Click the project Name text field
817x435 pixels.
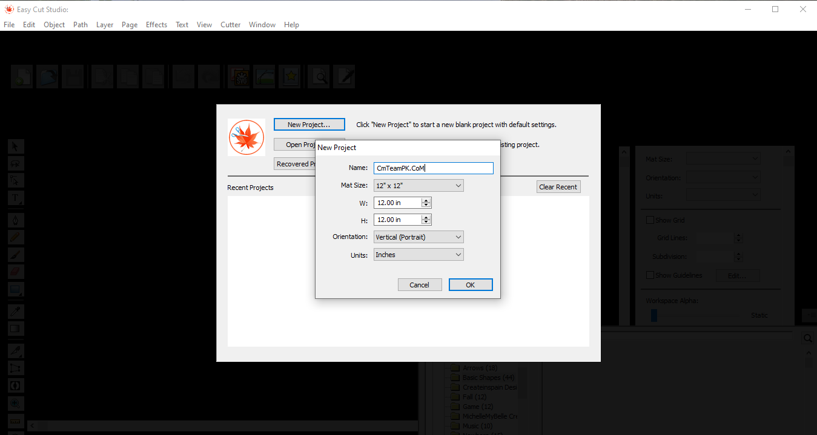(x=434, y=168)
